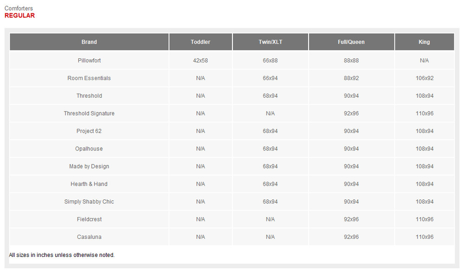Select the Threshold Signature brand name
The image size is (464, 275).
click(89, 113)
